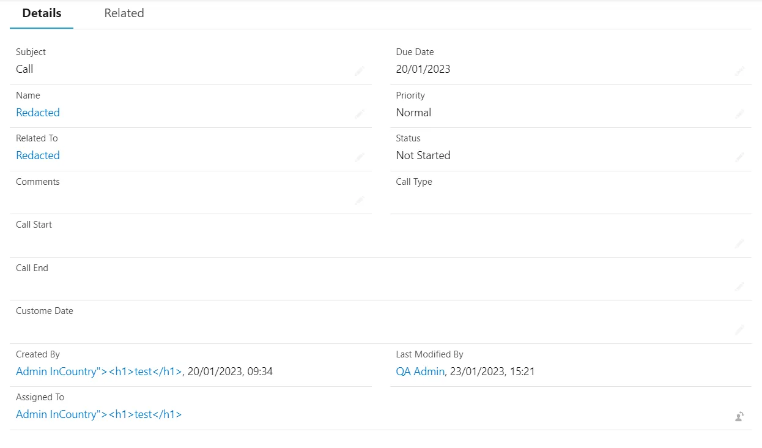Click Call Start edit pencil icon
The height and width of the screenshot is (448, 762).
[739, 244]
